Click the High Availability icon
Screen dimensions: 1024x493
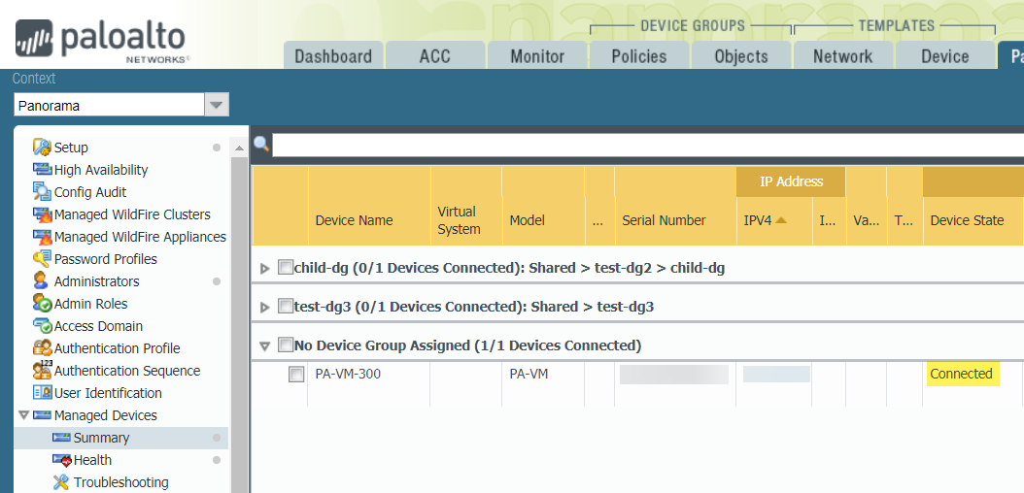point(42,170)
